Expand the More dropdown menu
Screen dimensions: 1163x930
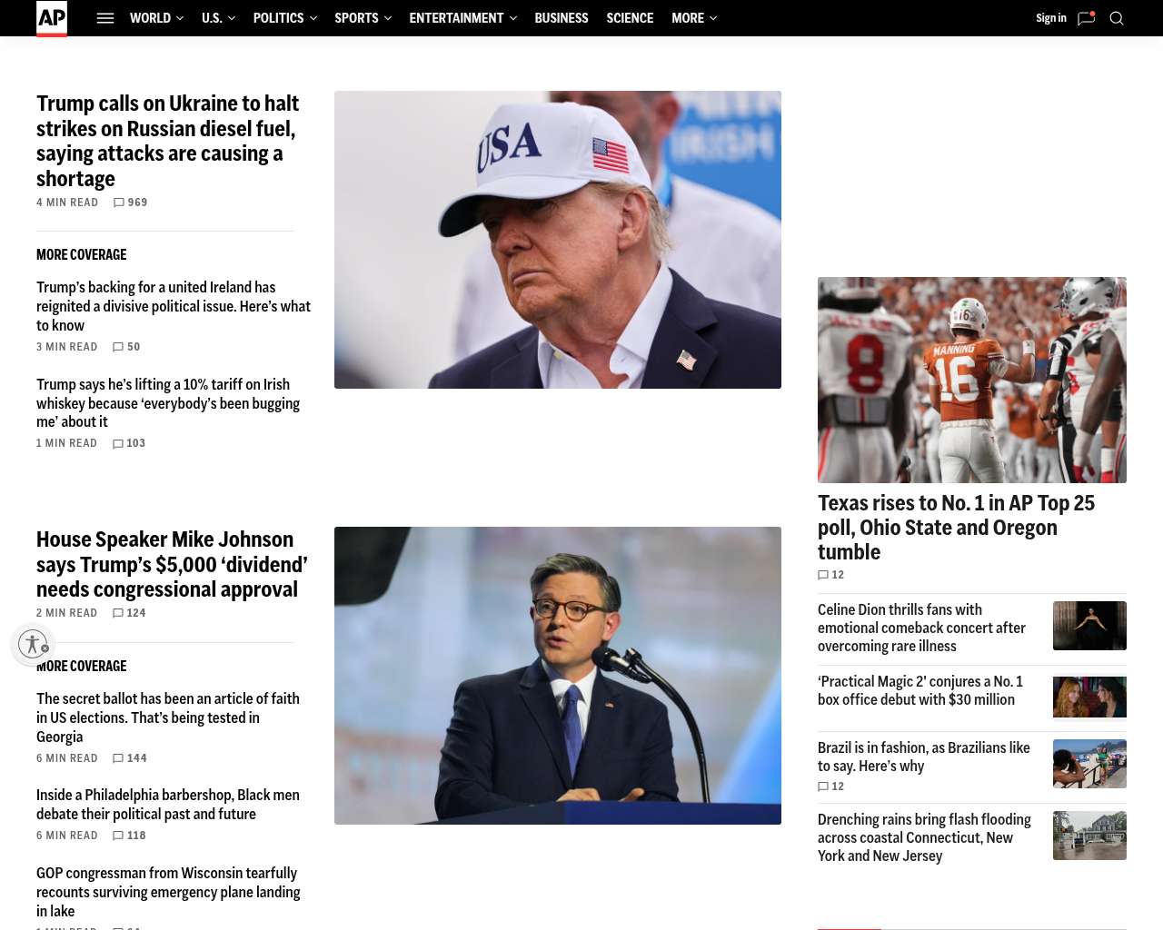694,18
